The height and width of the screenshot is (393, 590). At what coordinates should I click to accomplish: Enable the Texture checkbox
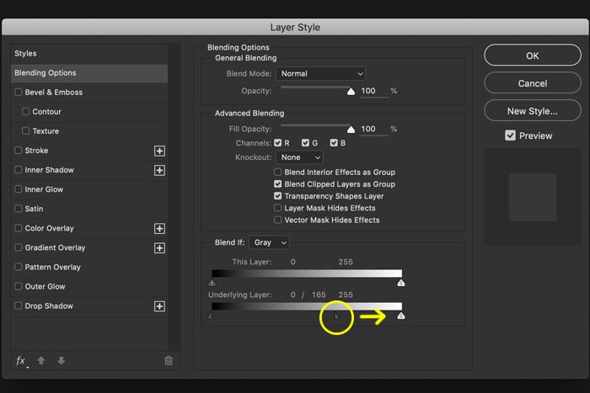point(25,130)
